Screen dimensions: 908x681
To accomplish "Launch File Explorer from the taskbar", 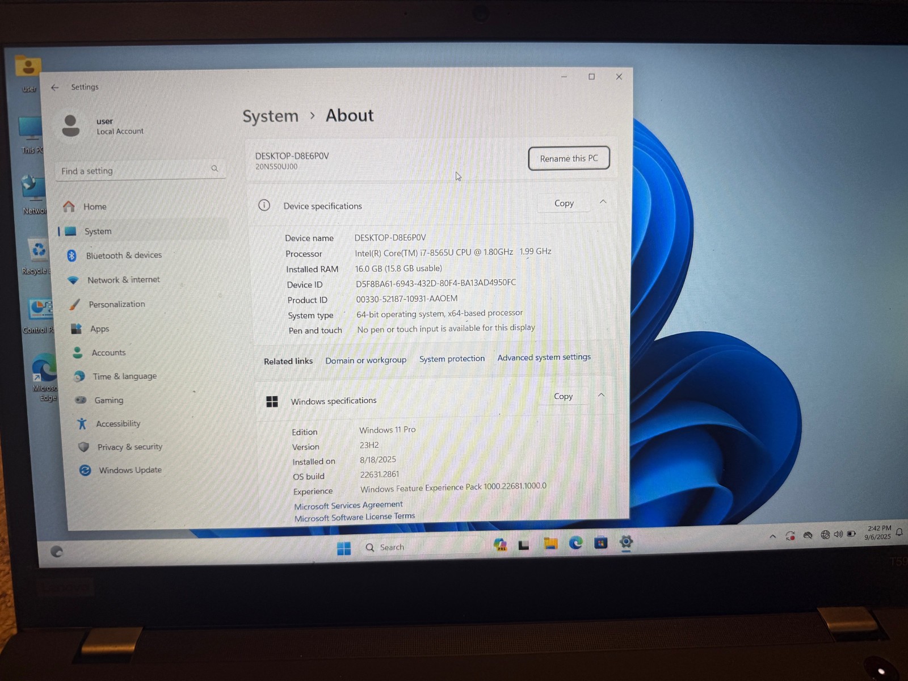I will coord(550,544).
